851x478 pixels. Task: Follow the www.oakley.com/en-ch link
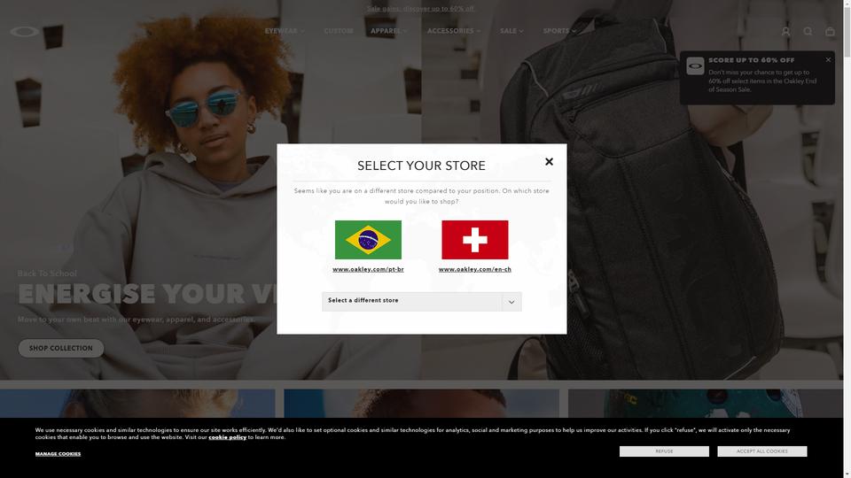point(475,269)
